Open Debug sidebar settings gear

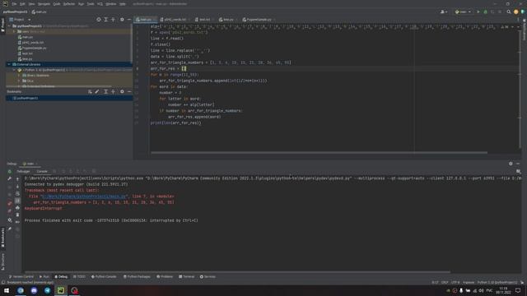click(9, 220)
